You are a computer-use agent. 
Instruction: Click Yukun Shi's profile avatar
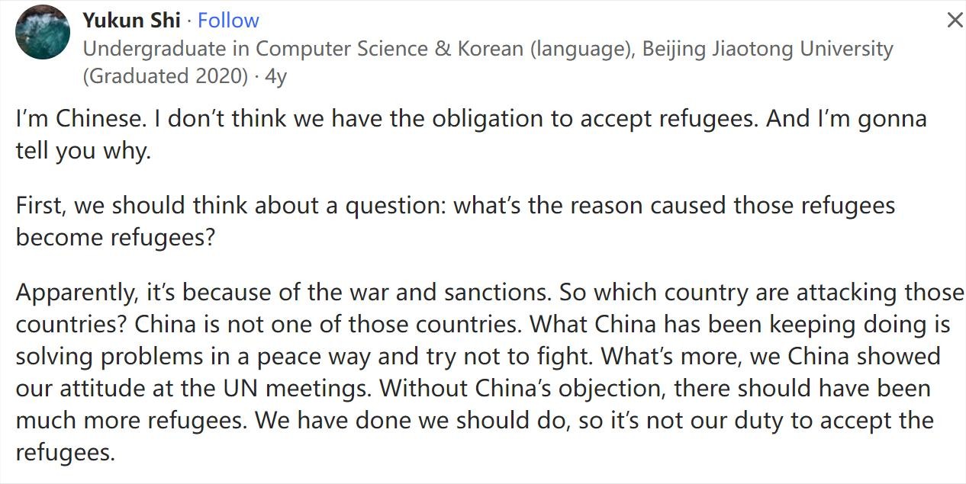tap(42, 32)
